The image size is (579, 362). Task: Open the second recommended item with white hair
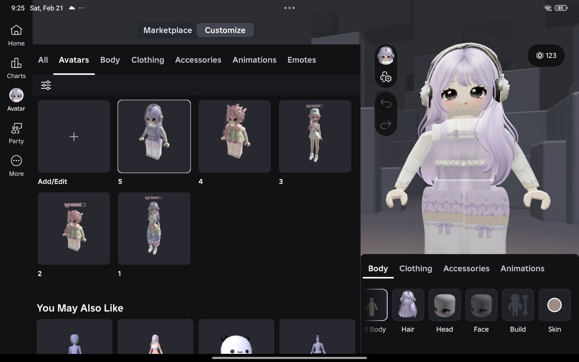154,336
